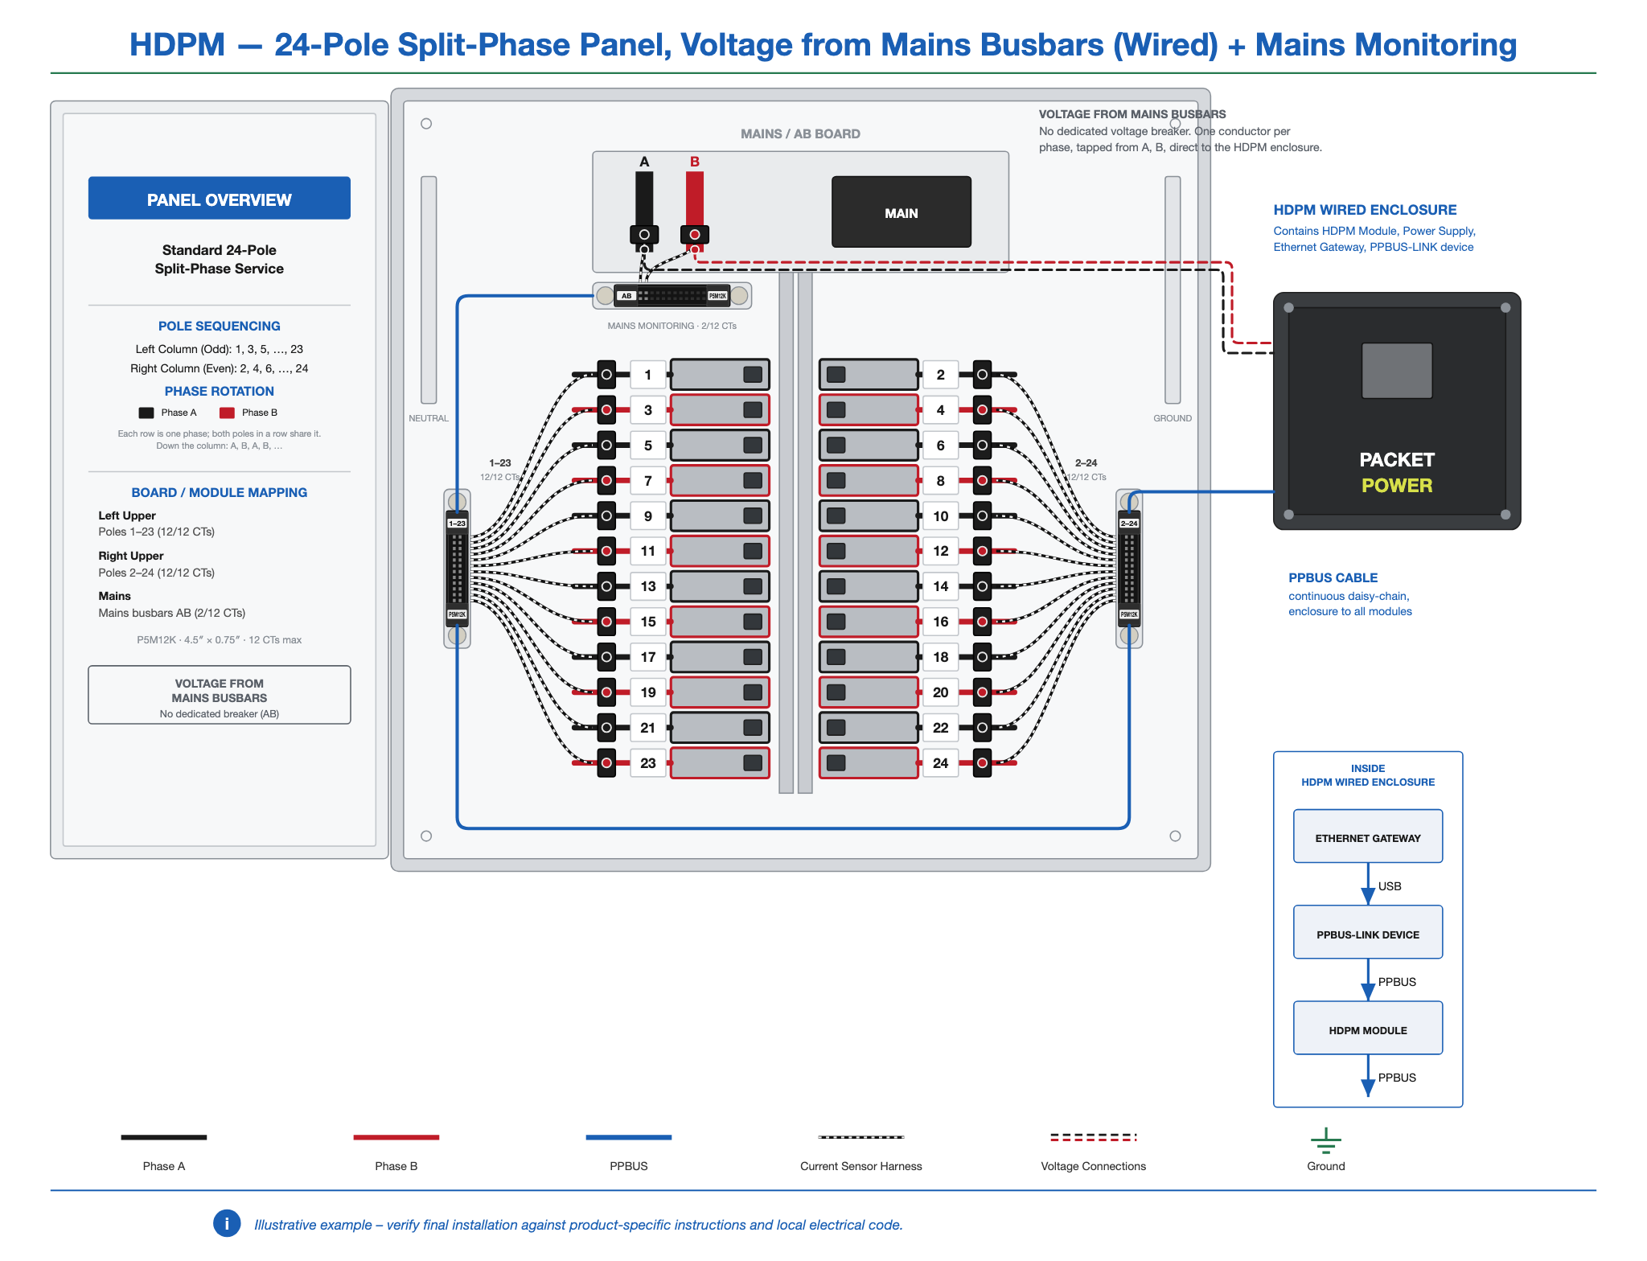The height and width of the screenshot is (1261, 1647).
Task: Click the Voltage From Mains Busbars box
Action: coord(219,695)
